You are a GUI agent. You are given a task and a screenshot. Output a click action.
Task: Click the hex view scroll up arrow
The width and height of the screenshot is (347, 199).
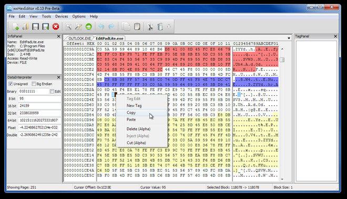click(282, 49)
